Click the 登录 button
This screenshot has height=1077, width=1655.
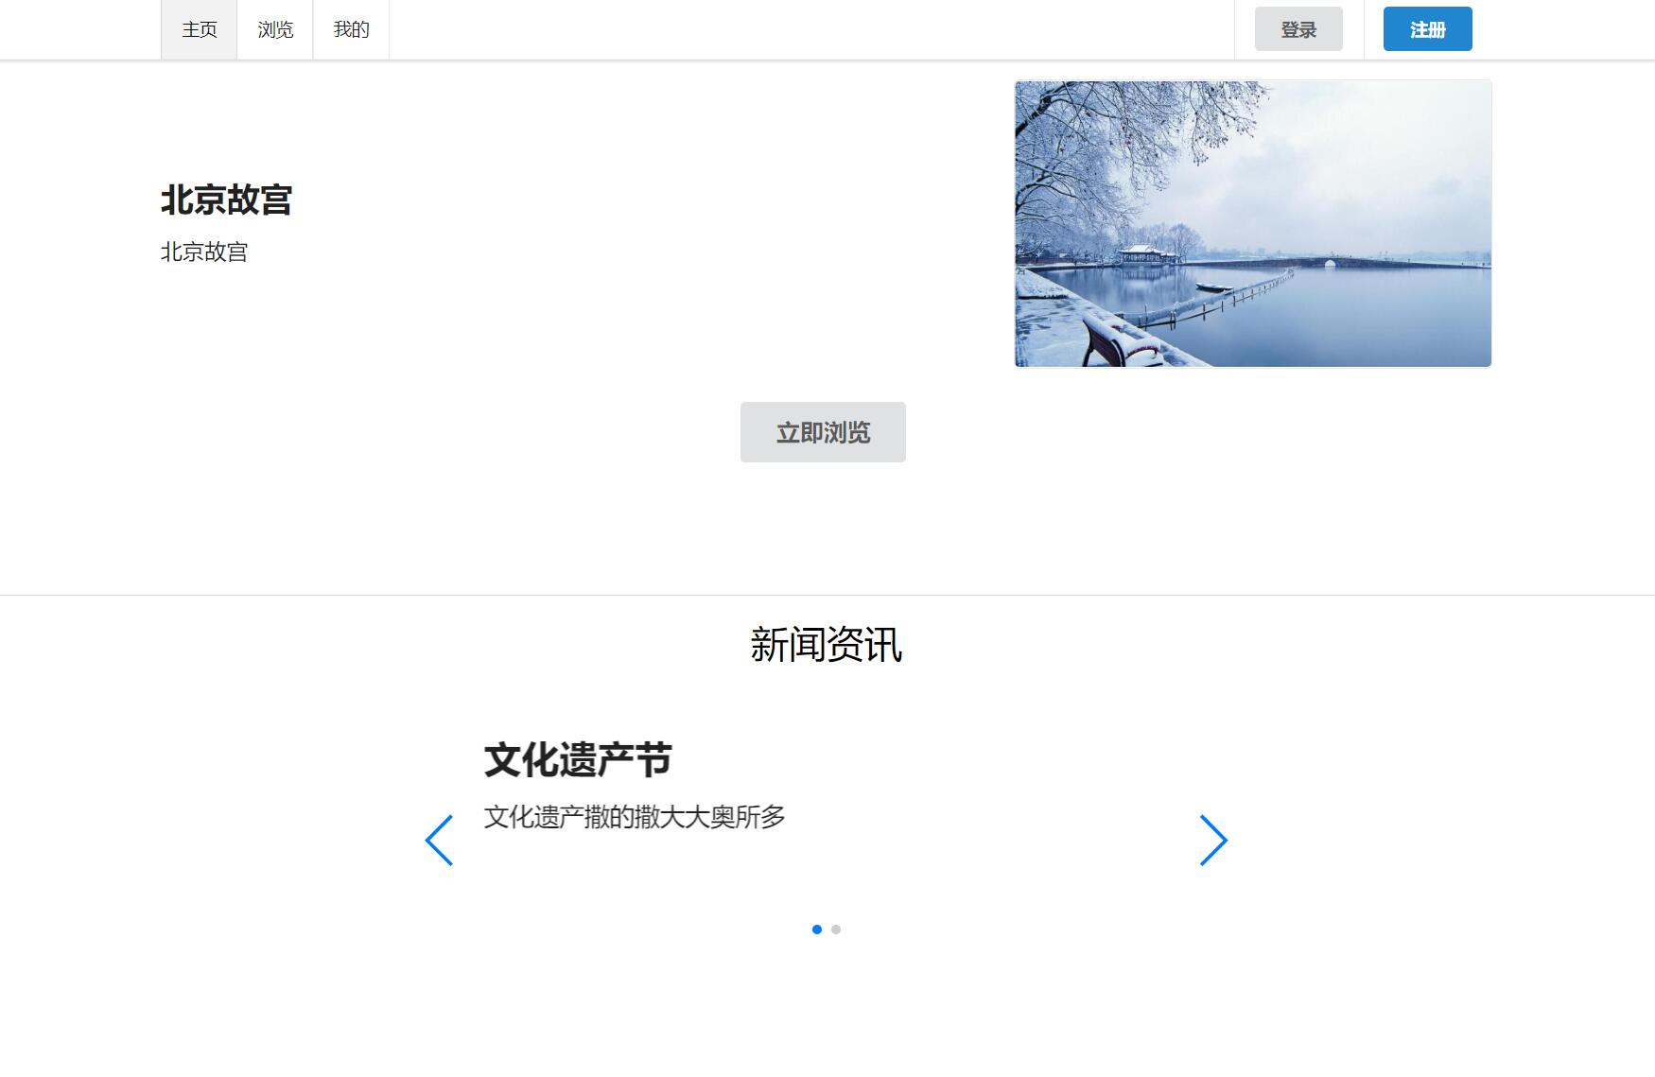1298,29
